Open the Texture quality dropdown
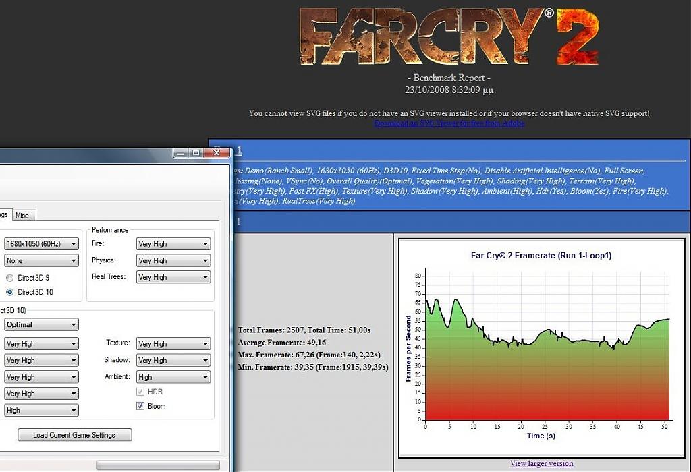Screen dimensions: 691x472 173,343
